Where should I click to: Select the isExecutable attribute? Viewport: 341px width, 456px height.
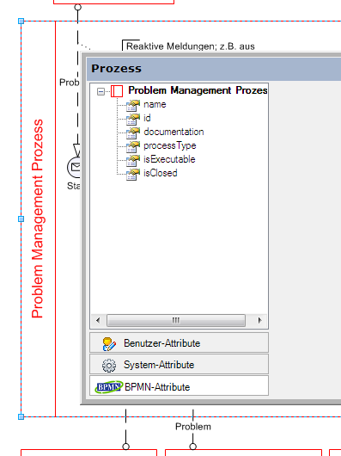[169, 159]
